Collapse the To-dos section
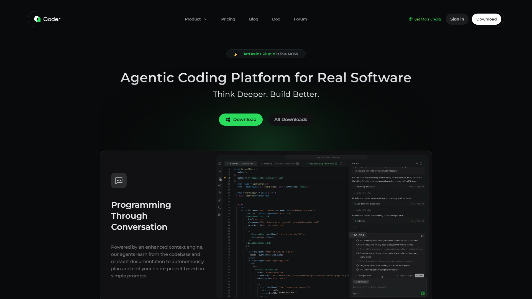Screen dimensions: 532x299 click(x=352, y=235)
